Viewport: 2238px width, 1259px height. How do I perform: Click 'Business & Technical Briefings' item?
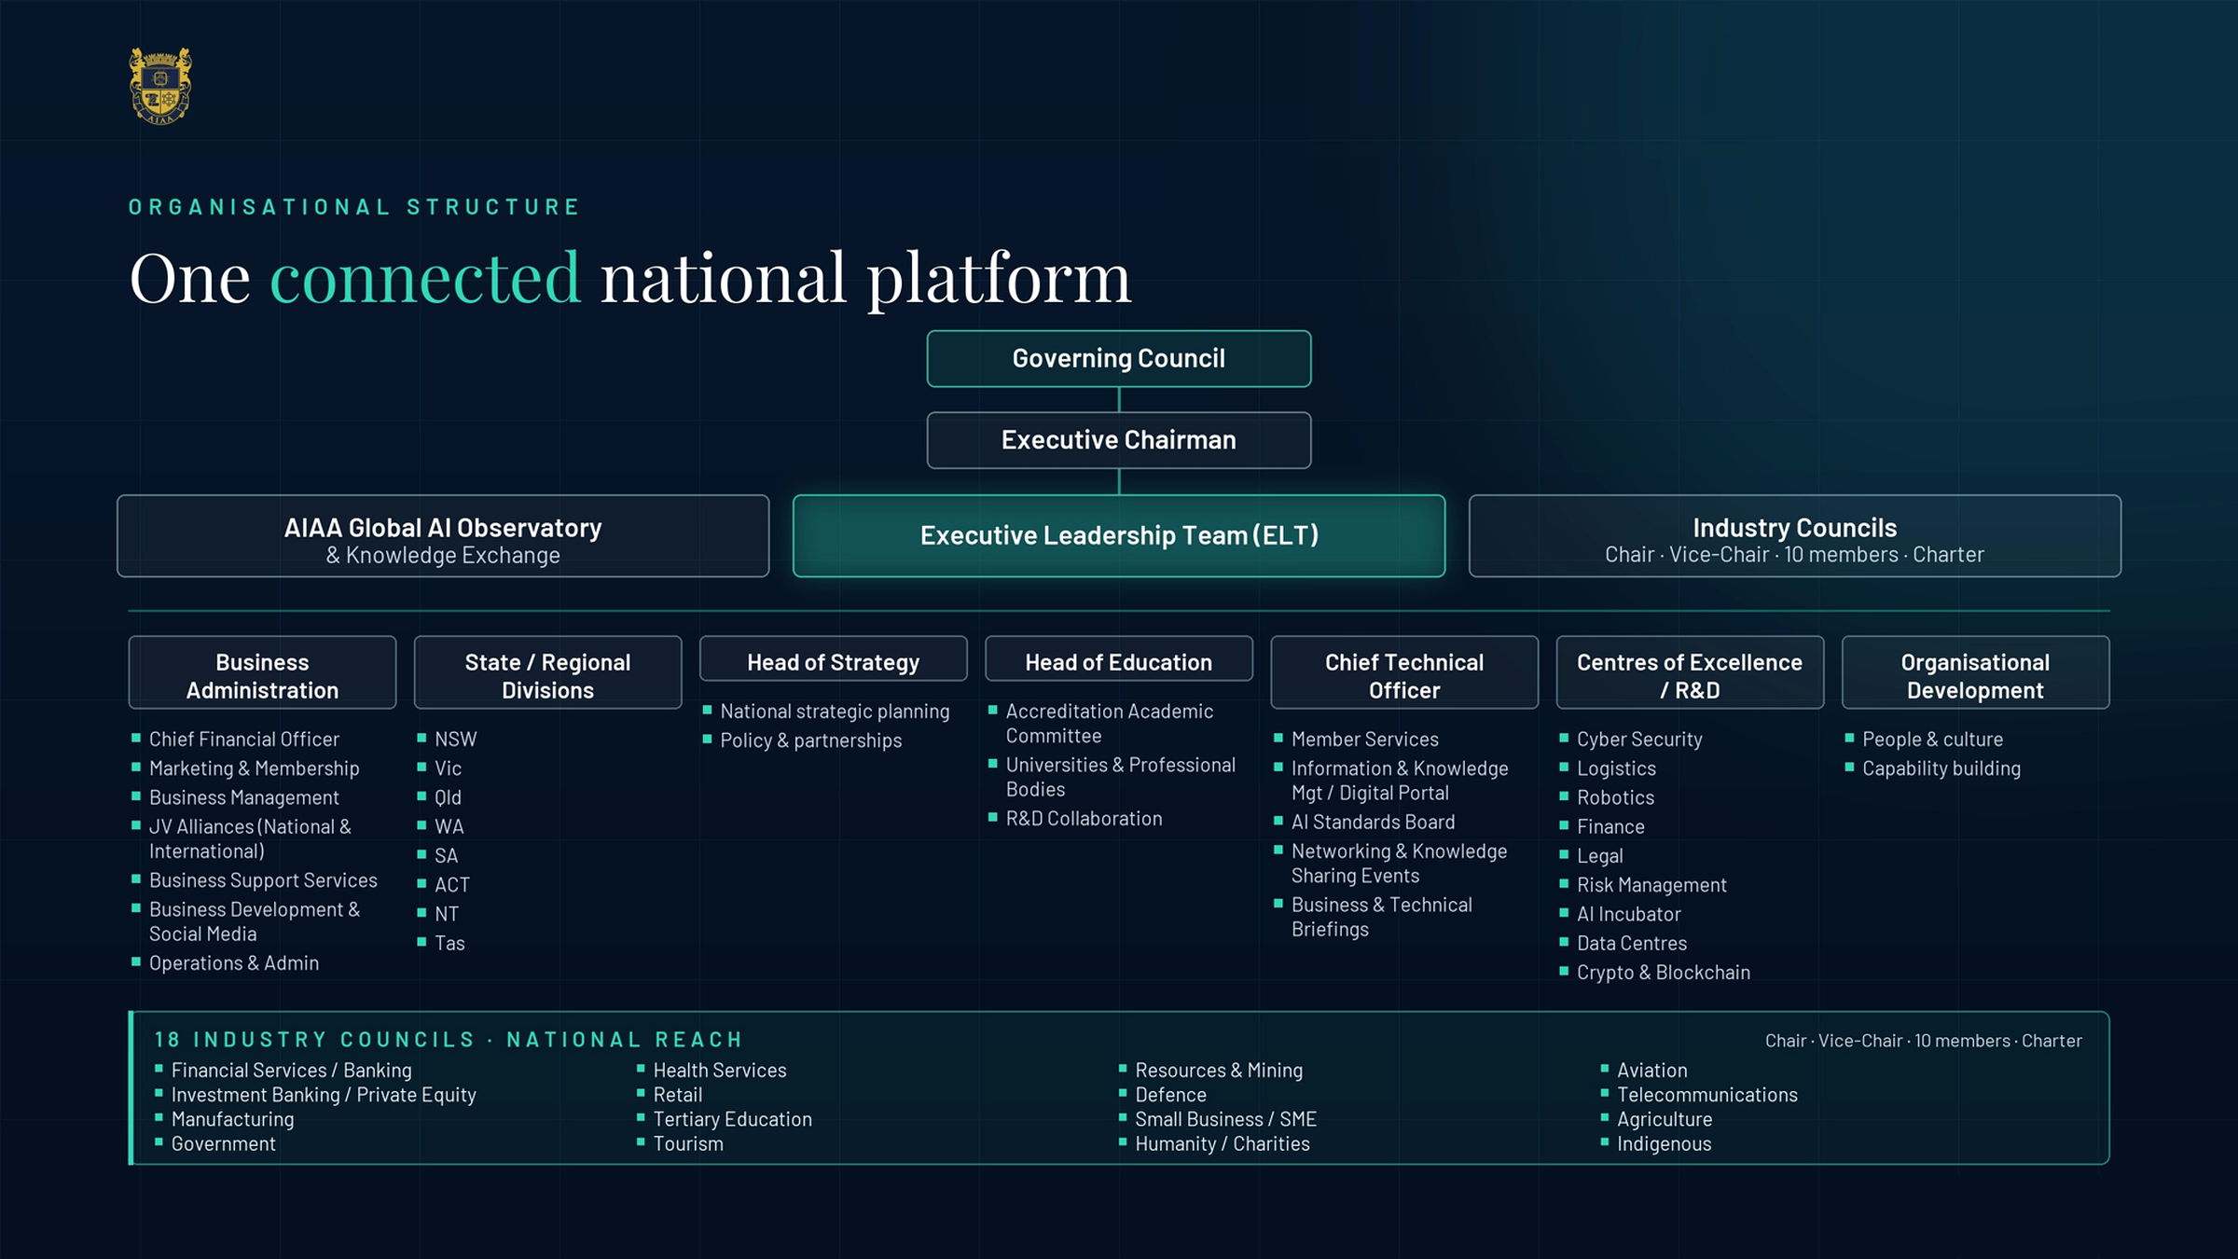click(x=1382, y=917)
